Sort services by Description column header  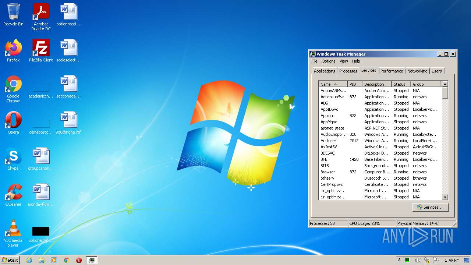377,84
